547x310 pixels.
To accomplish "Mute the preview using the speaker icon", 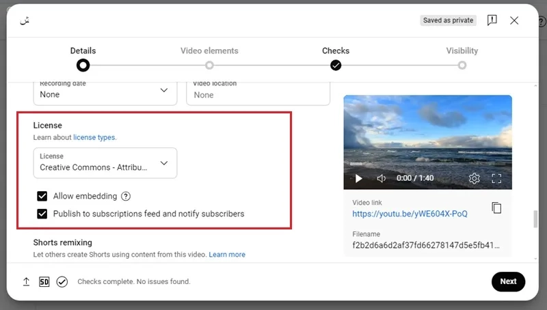I will tap(381, 178).
